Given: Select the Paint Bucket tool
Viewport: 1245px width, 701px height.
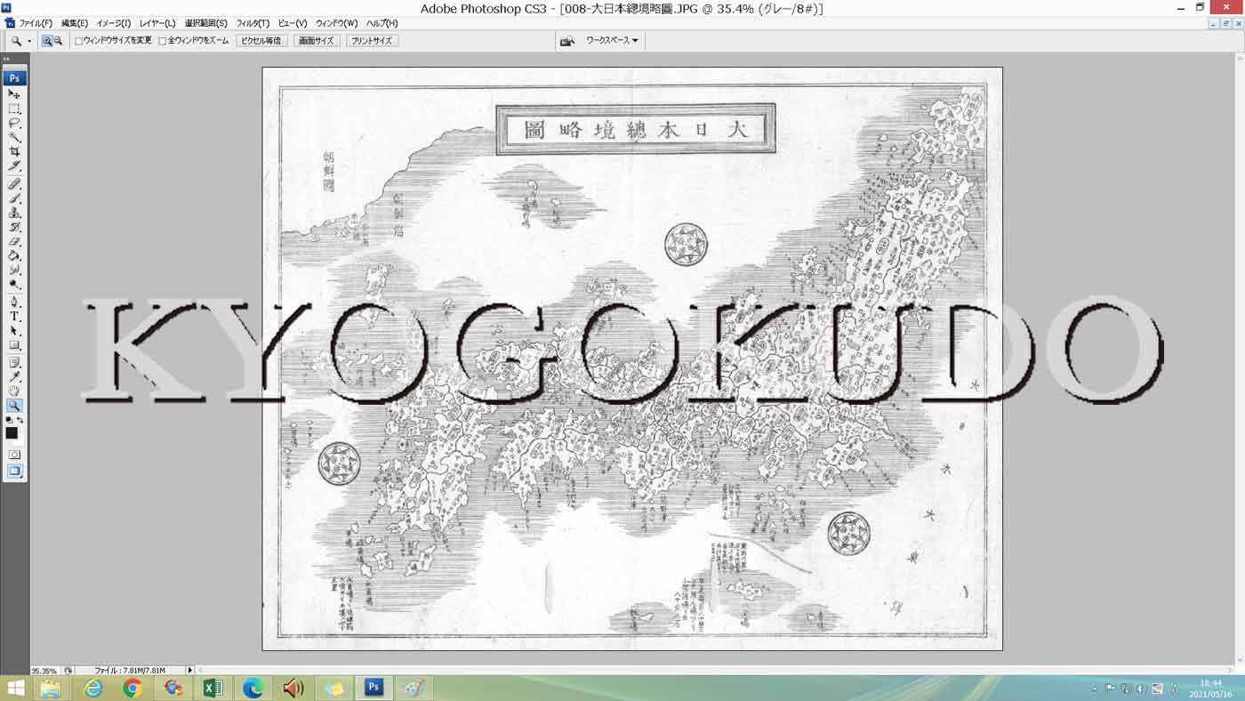Looking at the screenshot, I should point(14,255).
